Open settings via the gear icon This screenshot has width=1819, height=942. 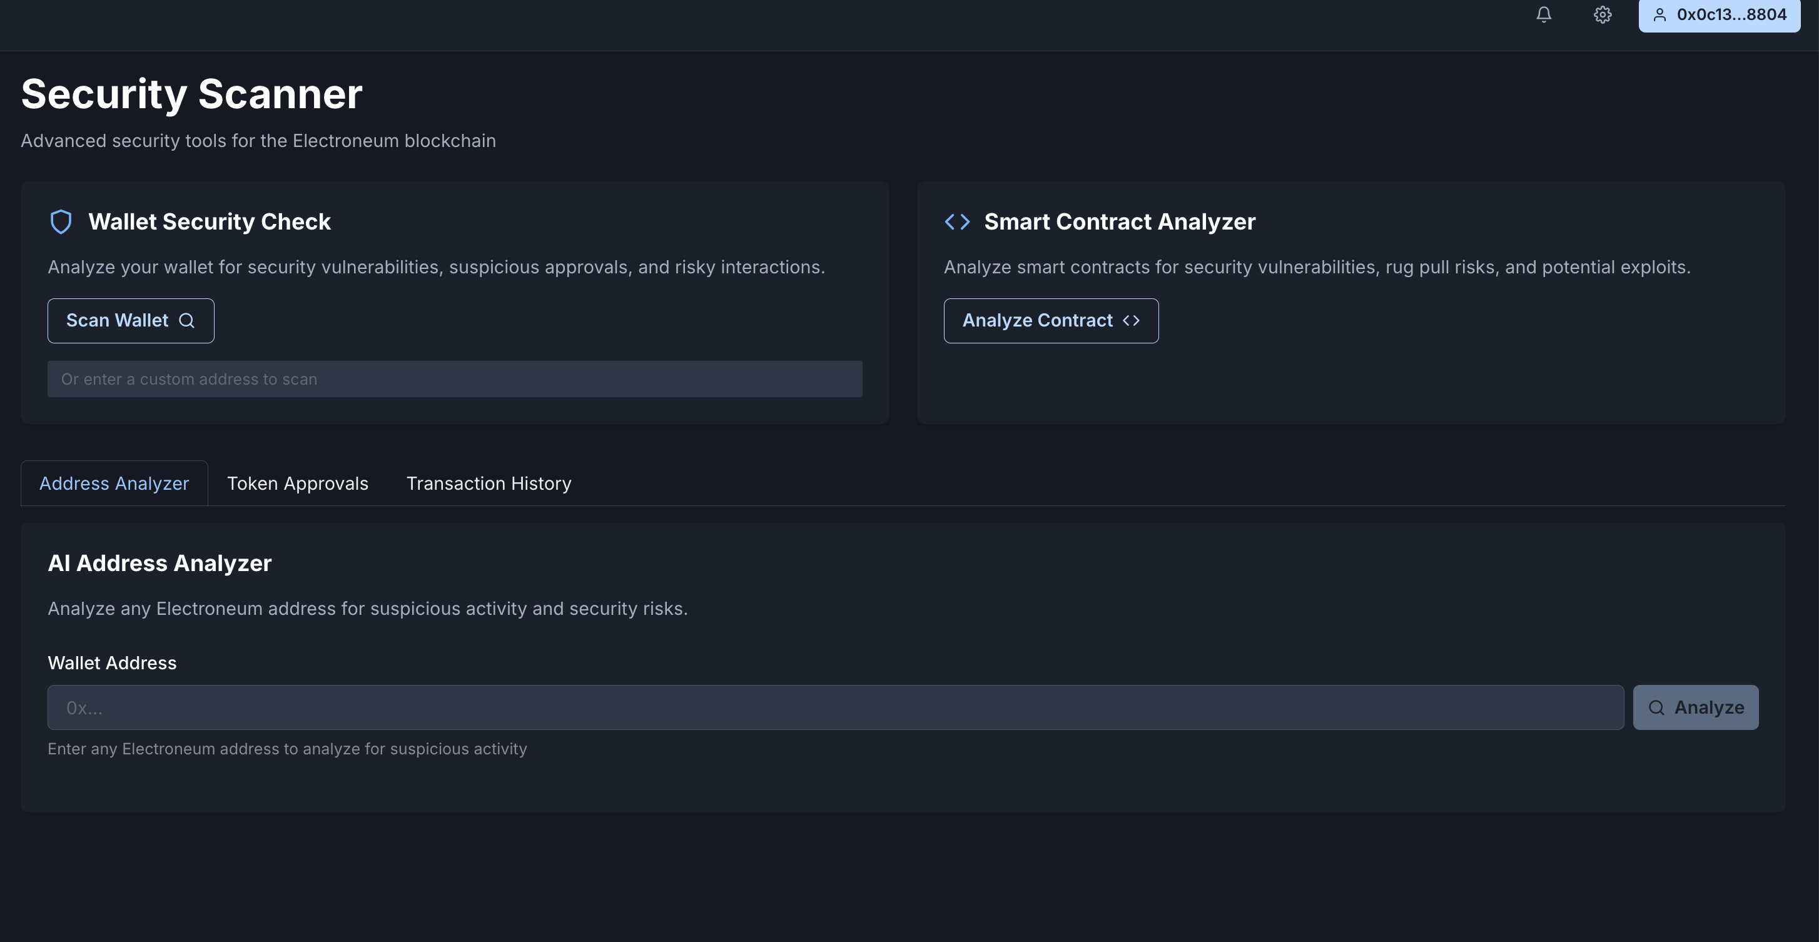1602,15
